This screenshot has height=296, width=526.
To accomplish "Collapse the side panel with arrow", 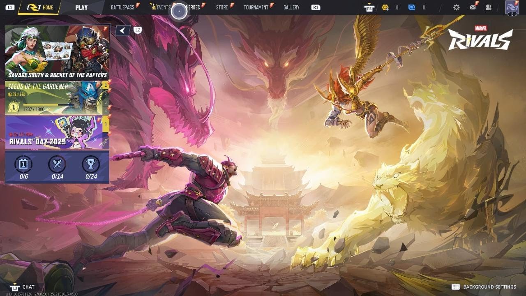I will [x=122, y=30].
